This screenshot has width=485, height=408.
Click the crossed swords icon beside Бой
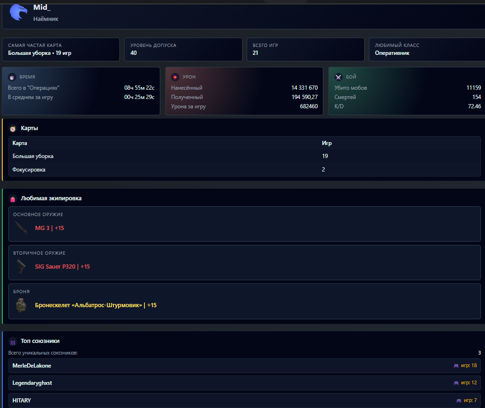[339, 77]
